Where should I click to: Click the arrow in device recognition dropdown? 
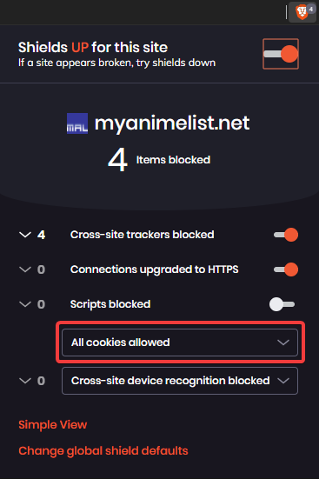click(283, 381)
